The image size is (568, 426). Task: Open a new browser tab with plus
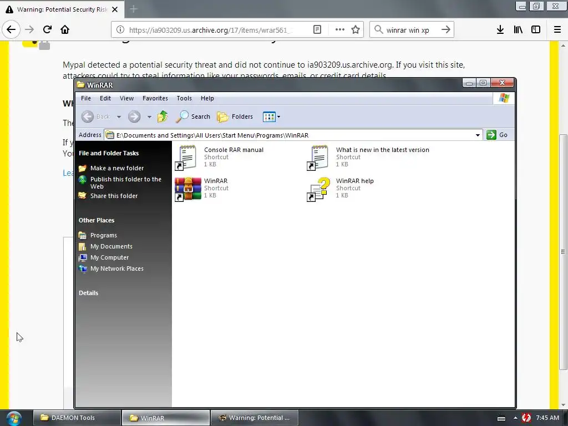[x=134, y=9]
